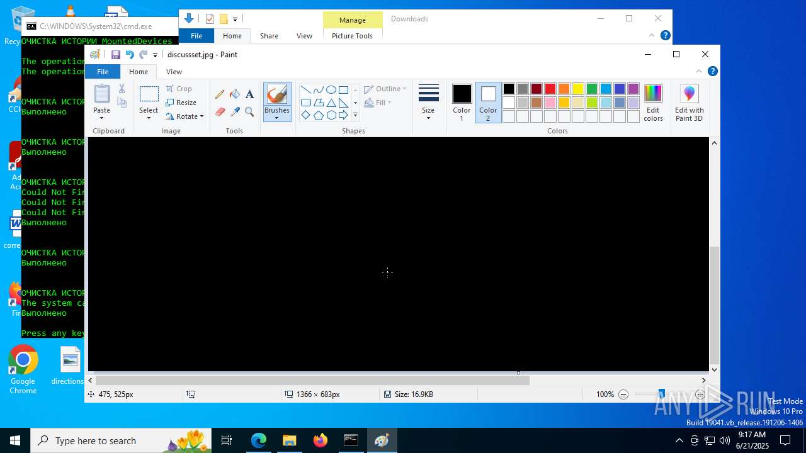Open Customize Quick Access Toolbar in Paint

pos(155,55)
